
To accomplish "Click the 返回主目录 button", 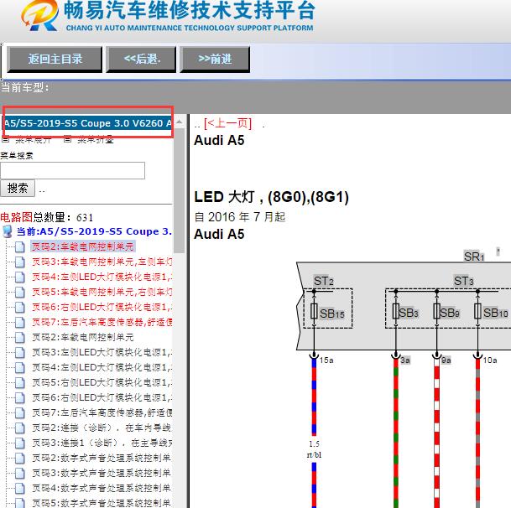I will pyautogui.click(x=55, y=60).
